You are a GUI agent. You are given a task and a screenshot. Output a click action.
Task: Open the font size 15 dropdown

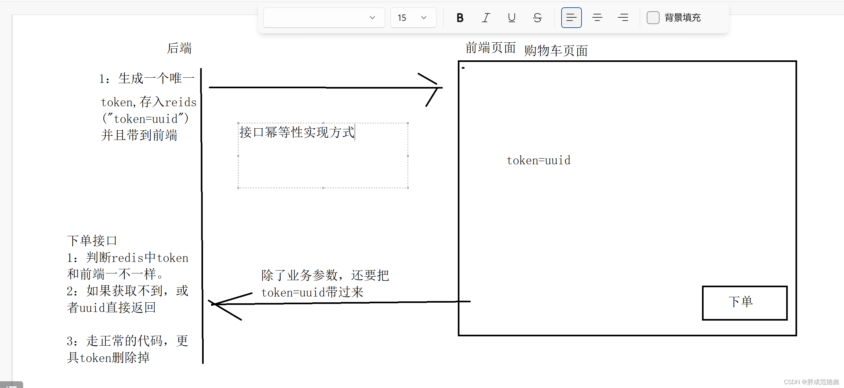pyautogui.click(x=413, y=18)
